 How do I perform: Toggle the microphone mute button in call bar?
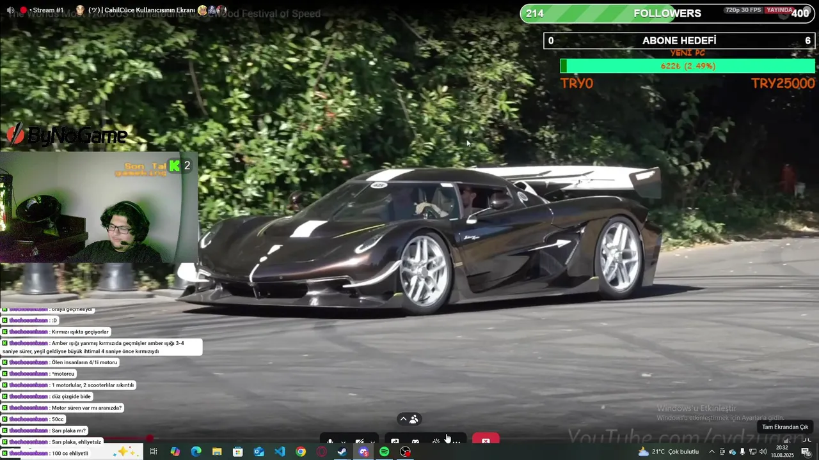(x=330, y=441)
